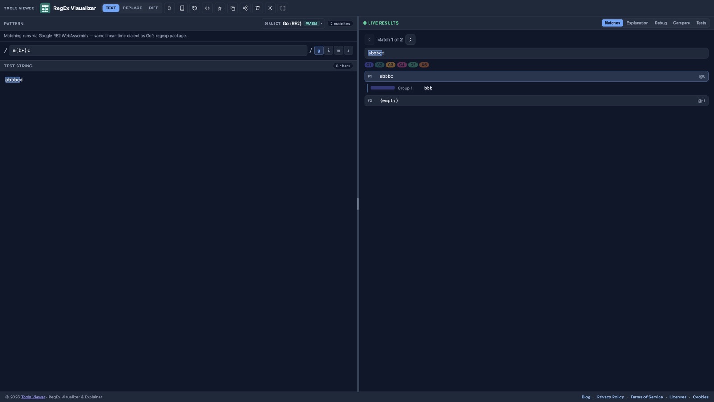Select match row #1 abbbc
The width and height of the screenshot is (714, 402).
pyautogui.click(x=536, y=76)
